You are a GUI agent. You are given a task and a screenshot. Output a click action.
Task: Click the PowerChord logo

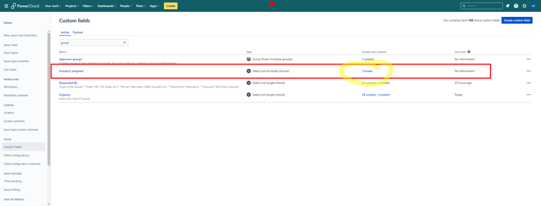click(x=25, y=6)
